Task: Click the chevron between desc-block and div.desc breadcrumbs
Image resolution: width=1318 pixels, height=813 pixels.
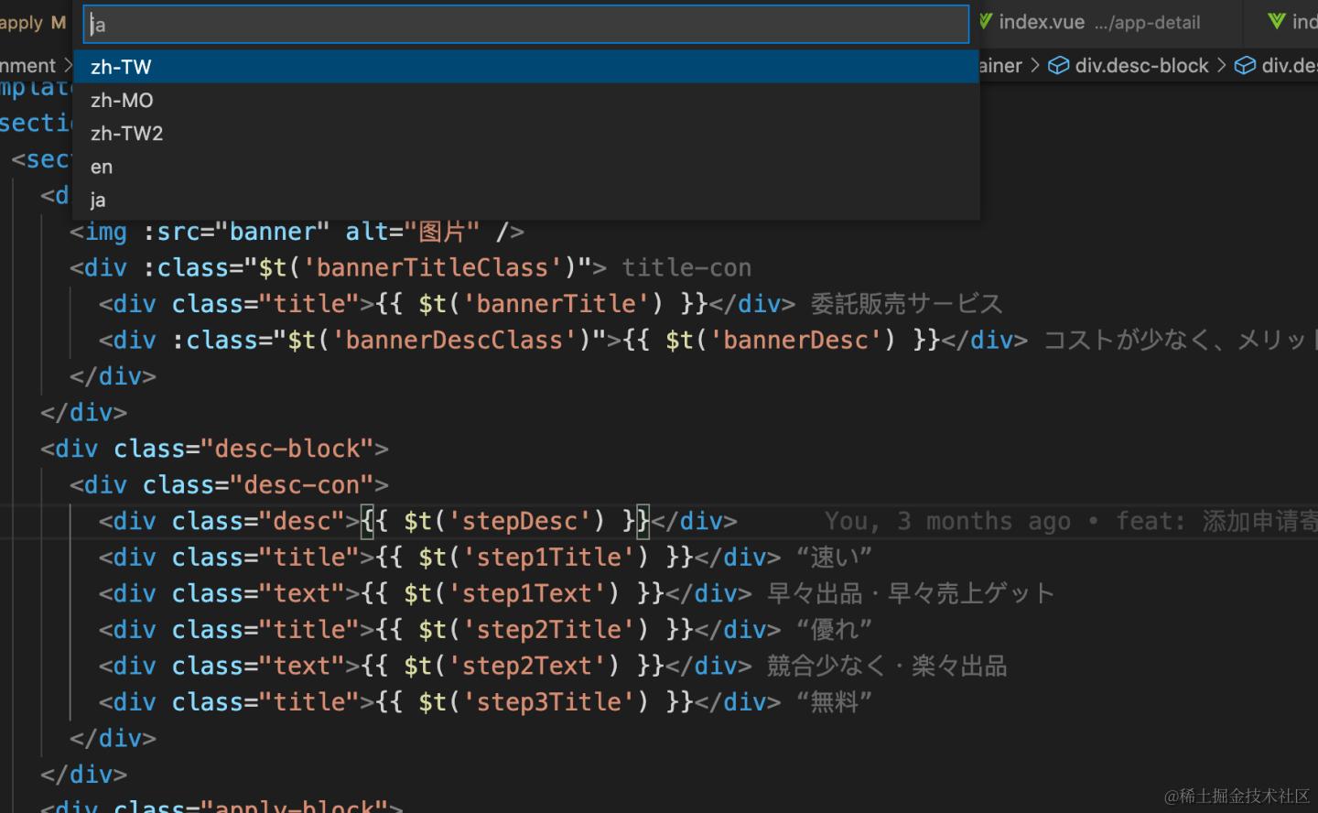Action: [1221, 65]
